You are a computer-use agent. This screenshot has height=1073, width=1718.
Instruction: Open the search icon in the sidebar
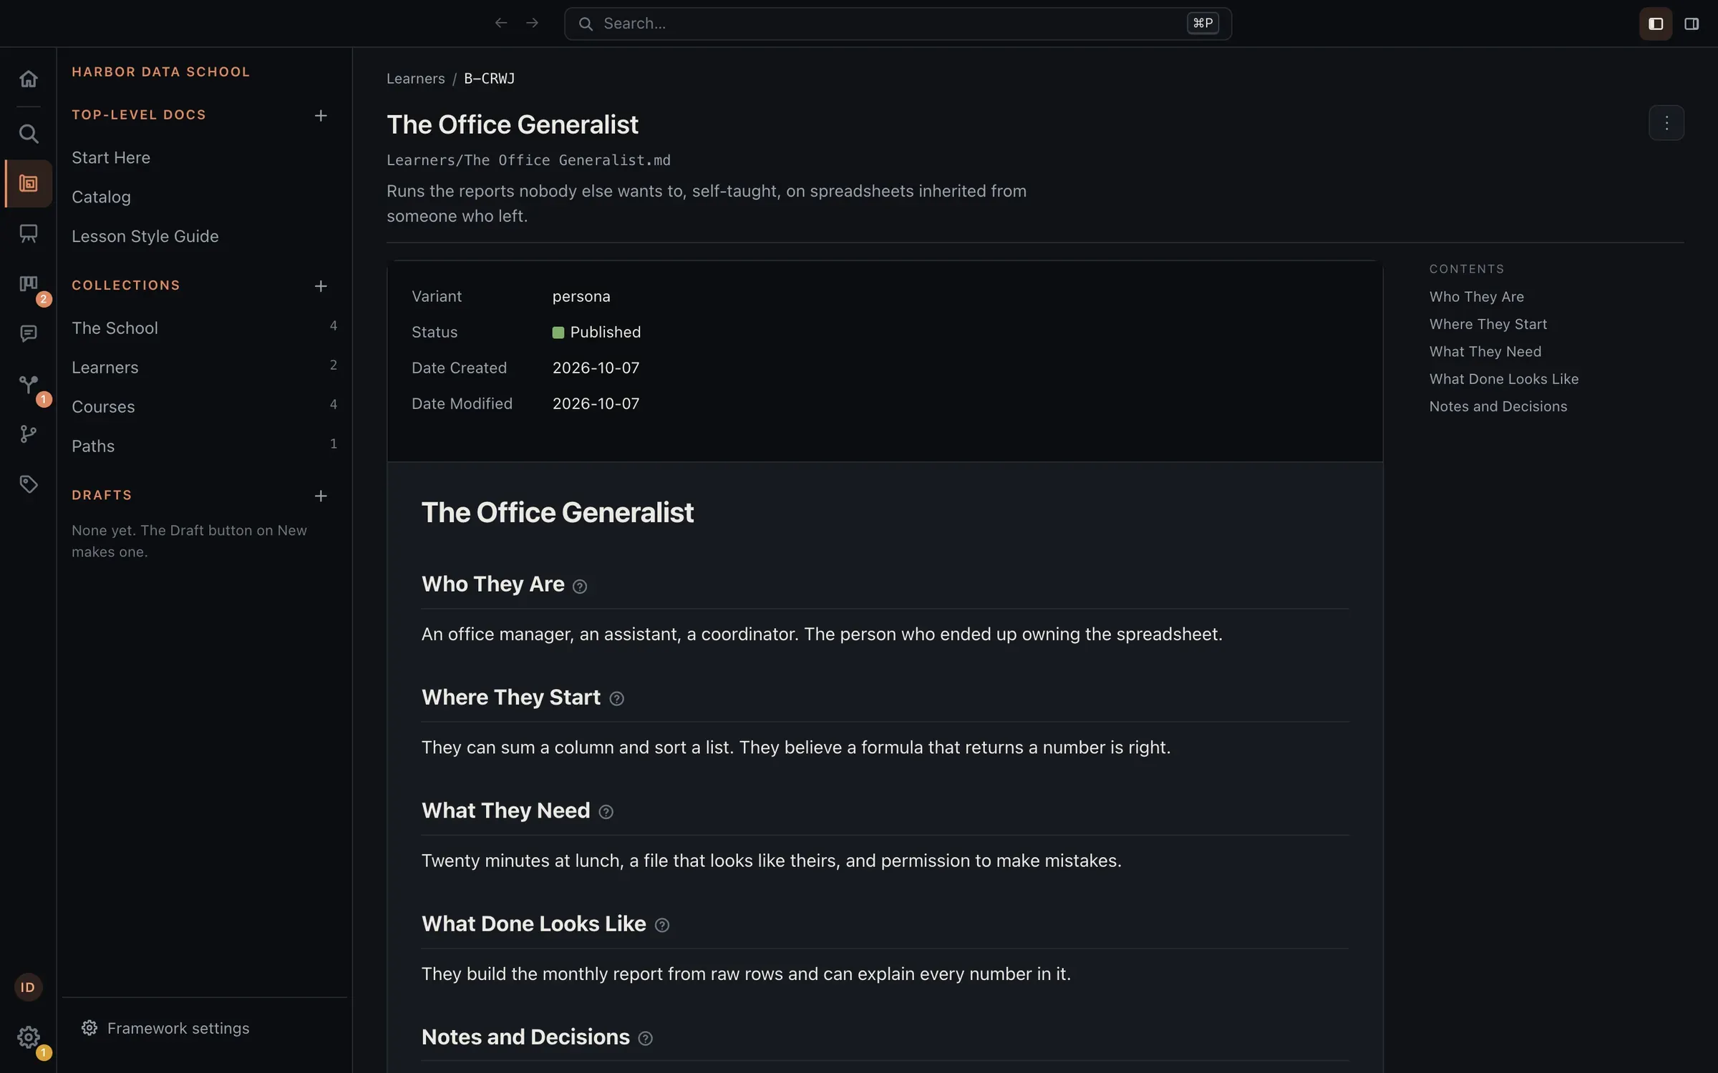28,134
